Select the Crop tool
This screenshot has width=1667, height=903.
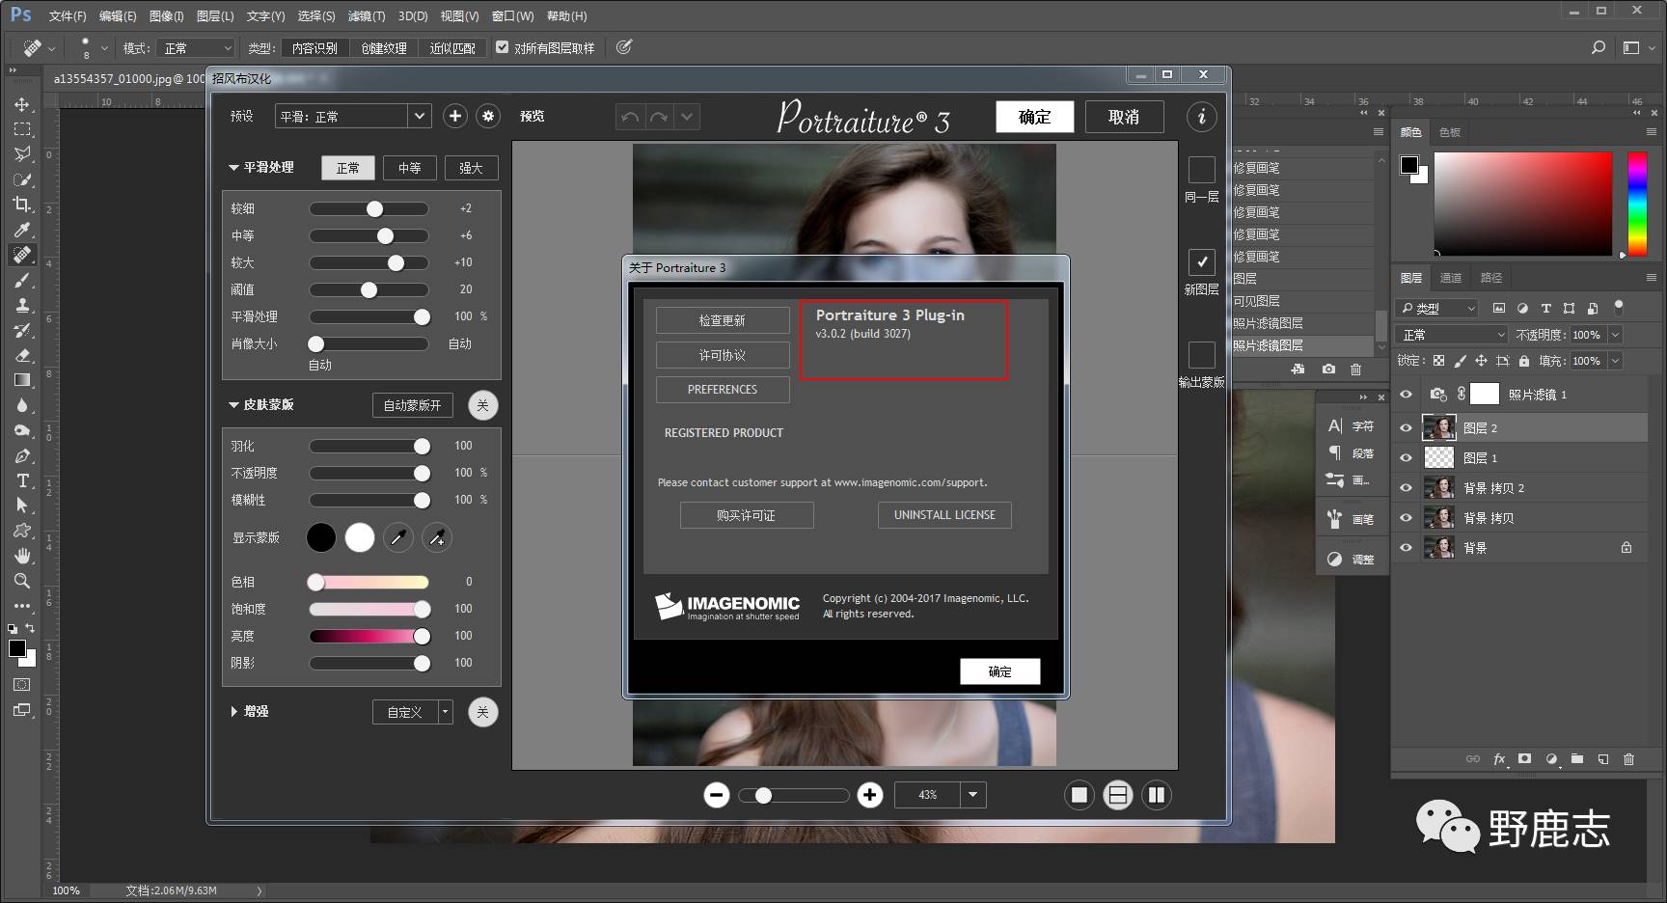point(21,205)
